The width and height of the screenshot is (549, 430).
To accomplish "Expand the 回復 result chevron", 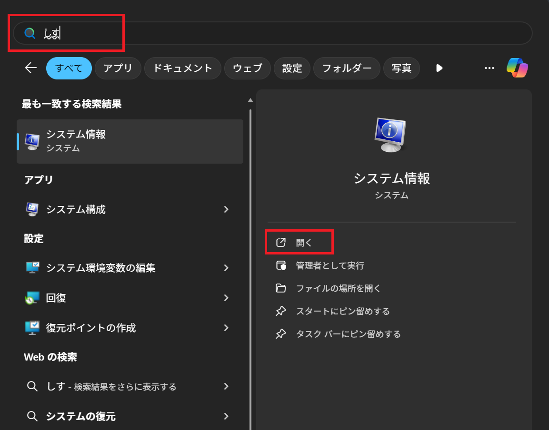I will [x=226, y=298].
